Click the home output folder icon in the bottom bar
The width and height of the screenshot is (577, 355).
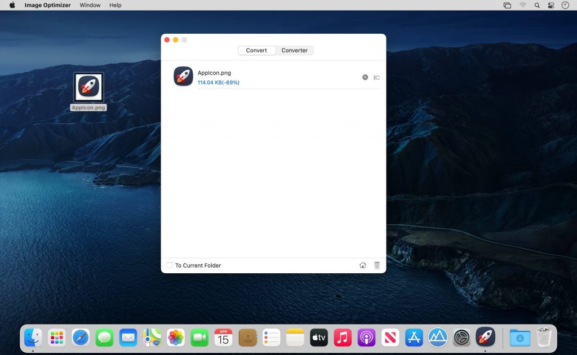point(363,265)
